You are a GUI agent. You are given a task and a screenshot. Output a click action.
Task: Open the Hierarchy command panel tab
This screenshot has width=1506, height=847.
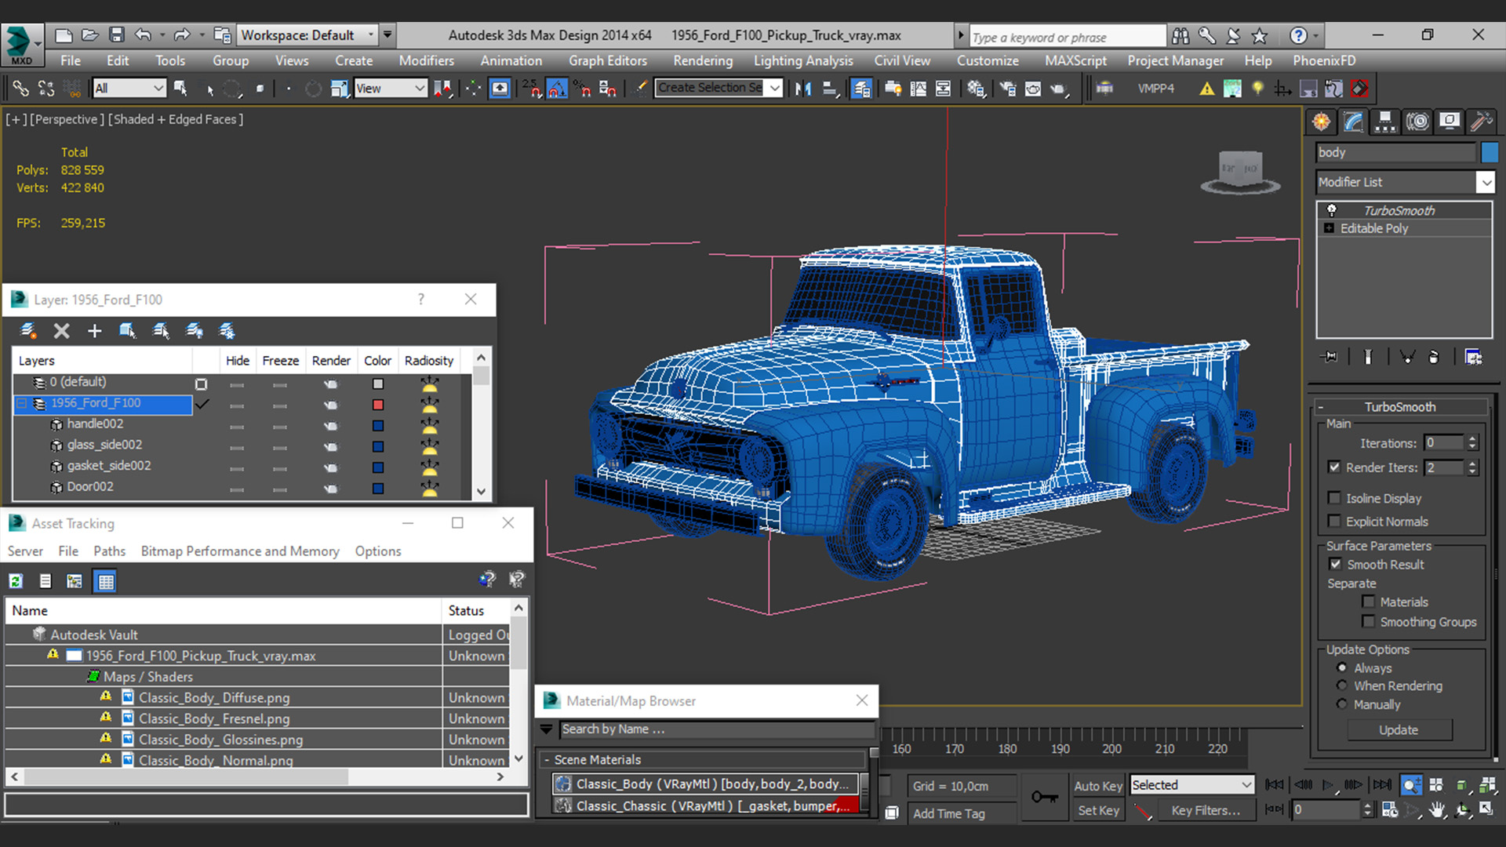1386,122
